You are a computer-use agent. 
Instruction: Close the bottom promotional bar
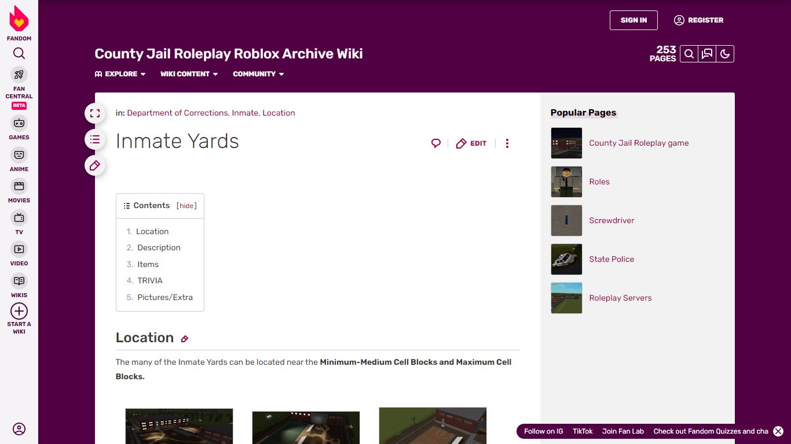tap(778, 431)
